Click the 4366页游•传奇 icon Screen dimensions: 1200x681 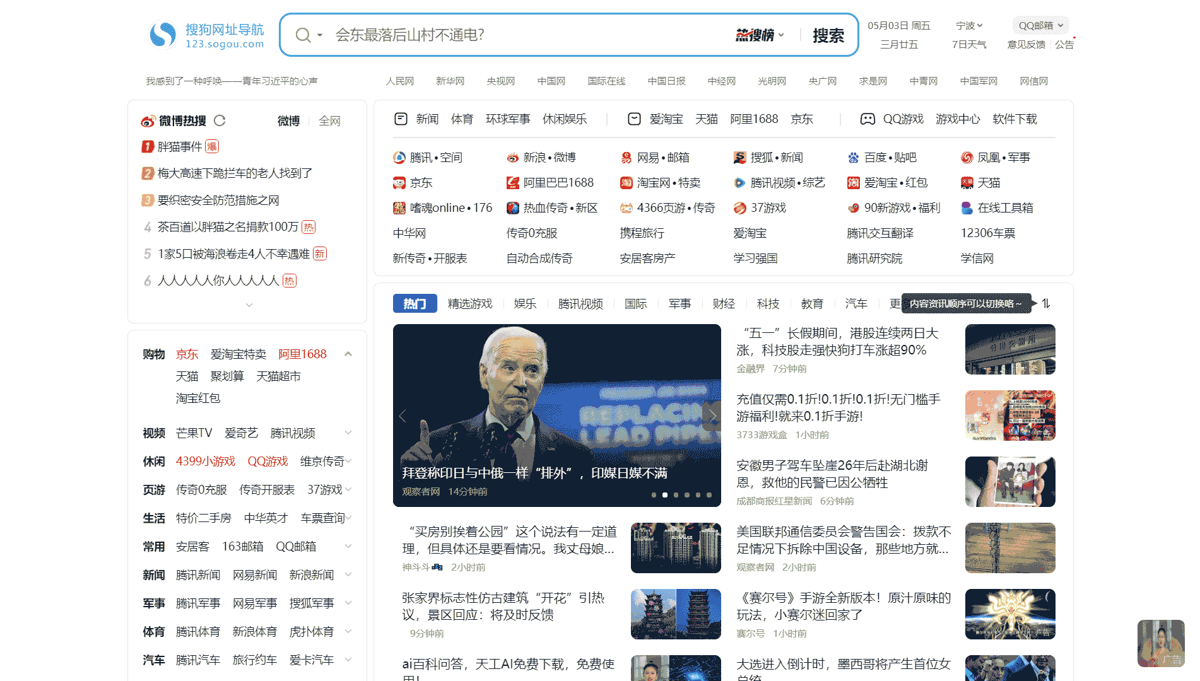626,208
